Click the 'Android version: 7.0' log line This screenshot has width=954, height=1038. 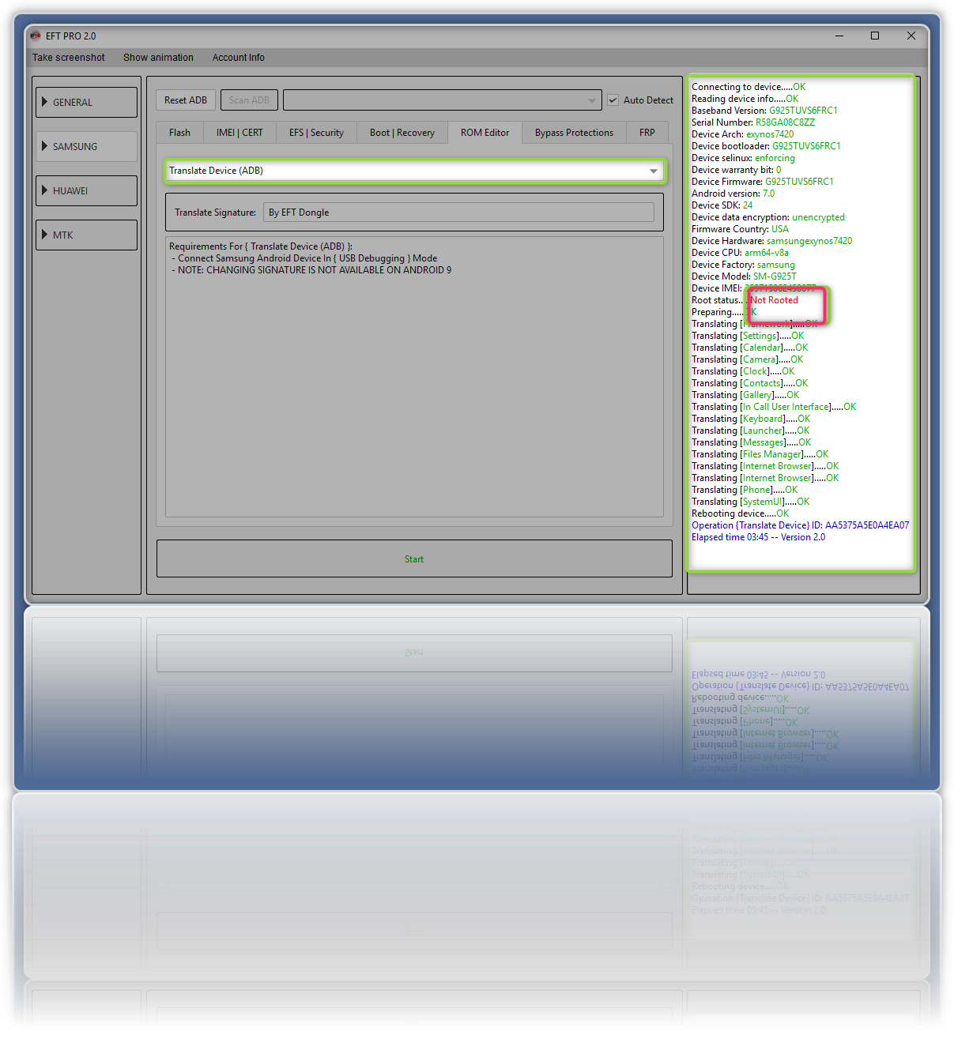click(733, 194)
